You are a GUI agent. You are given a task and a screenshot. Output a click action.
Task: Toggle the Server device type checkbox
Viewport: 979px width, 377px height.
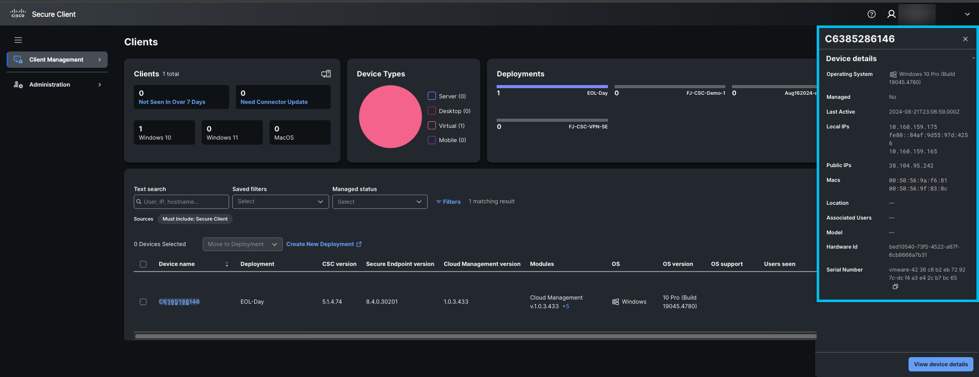[x=432, y=96]
